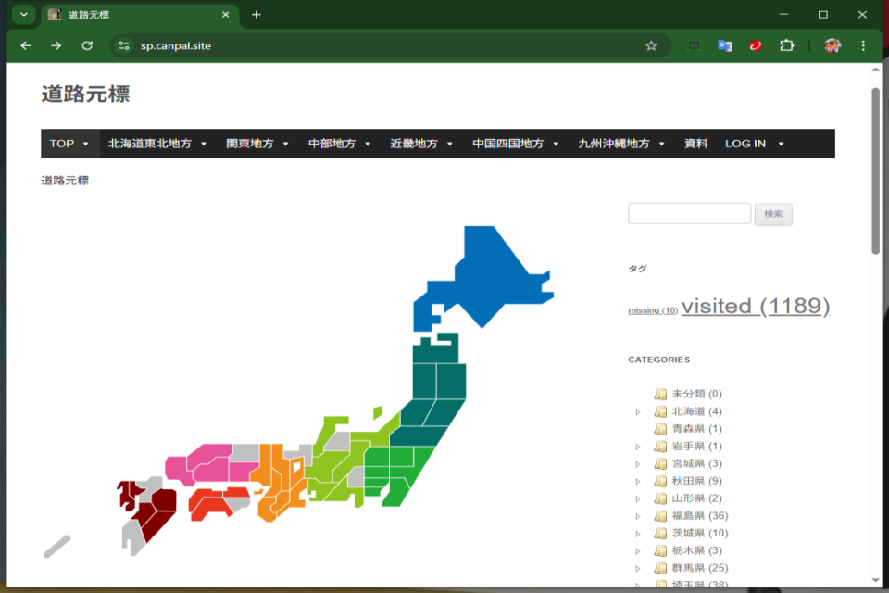Image resolution: width=889 pixels, height=593 pixels.
Task: View site information icon in address bar
Action: click(124, 45)
